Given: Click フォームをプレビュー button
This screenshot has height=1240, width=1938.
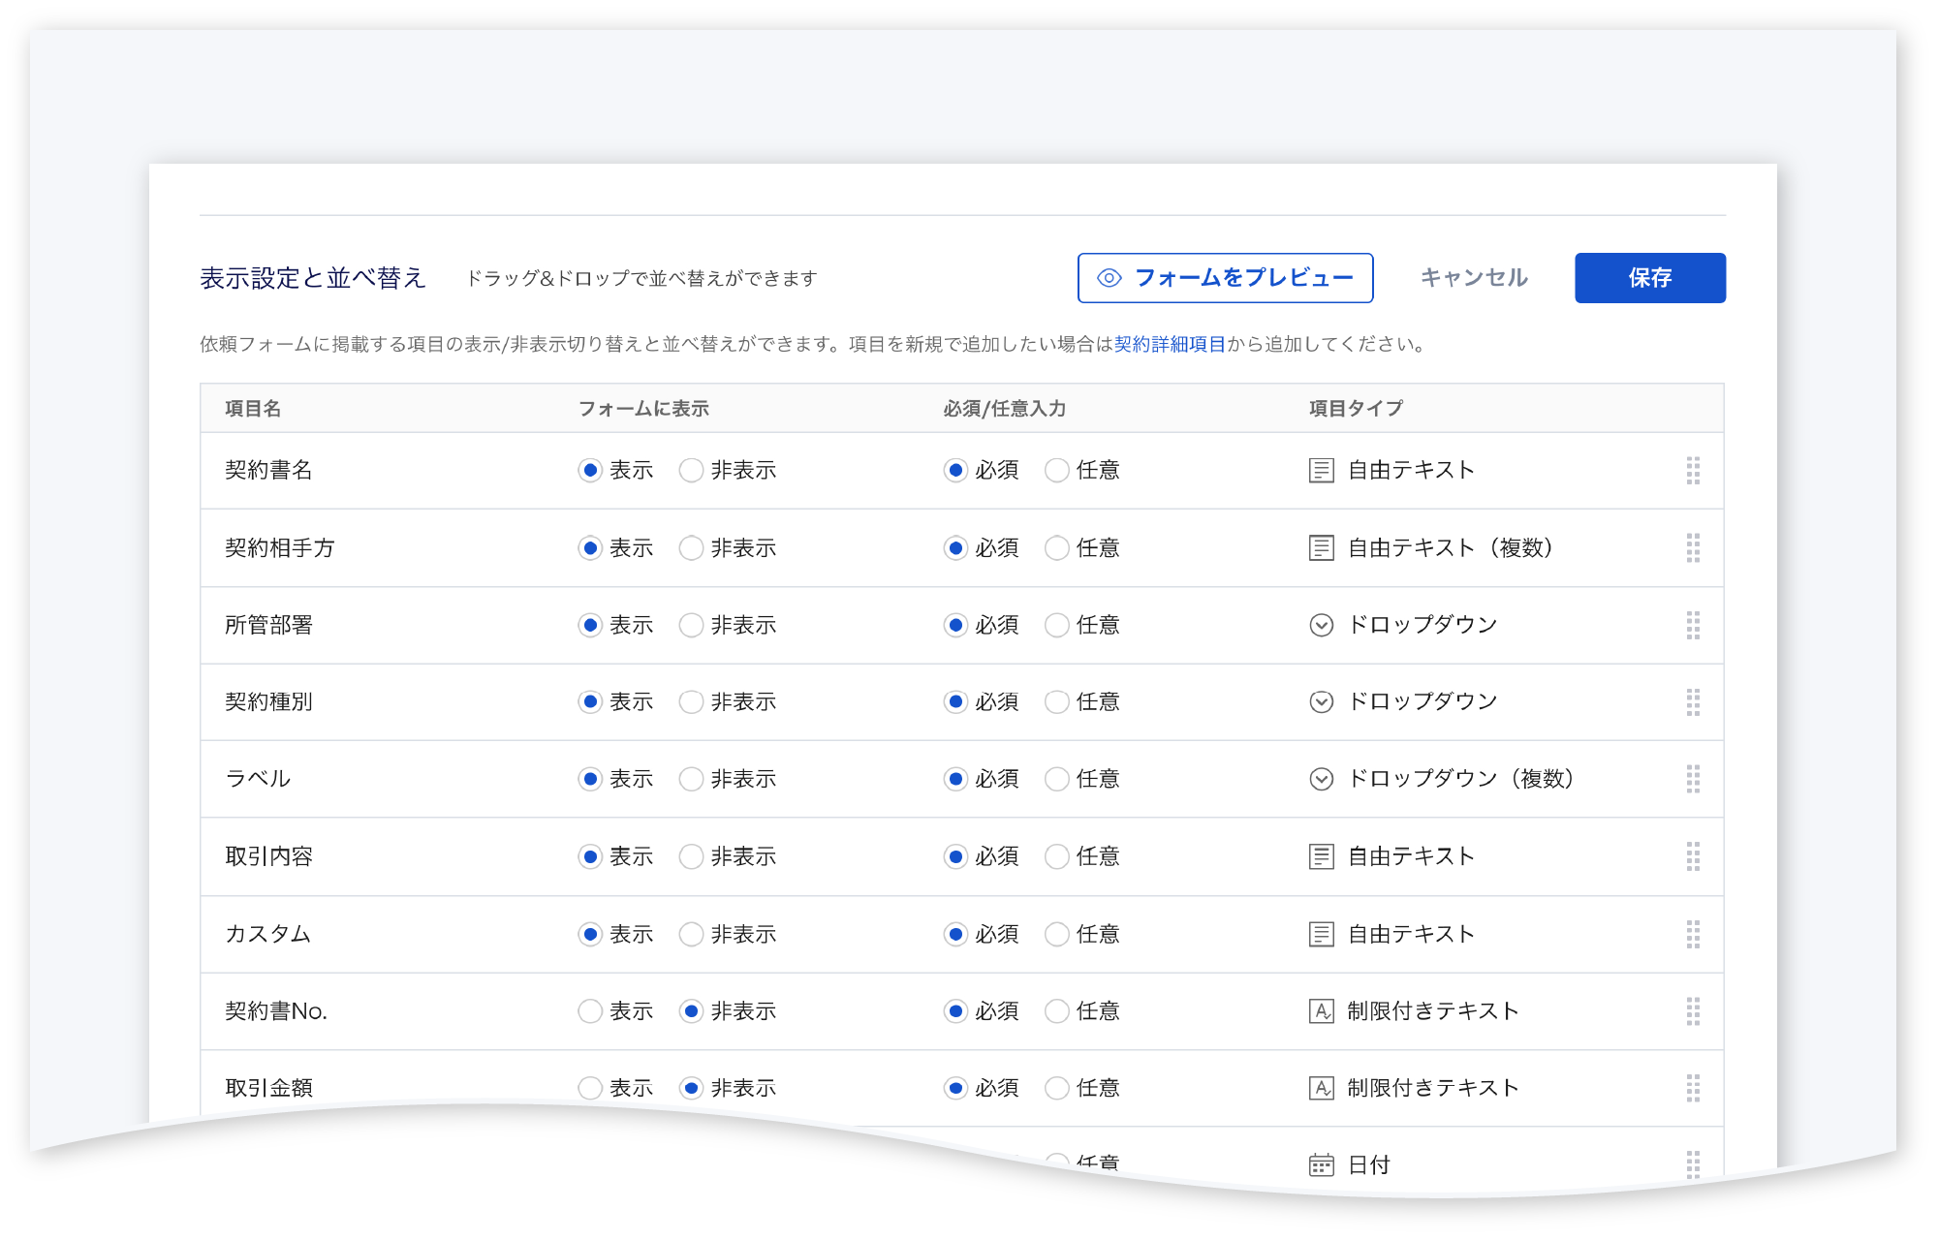Looking at the screenshot, I should click(x=1225, y=278).
